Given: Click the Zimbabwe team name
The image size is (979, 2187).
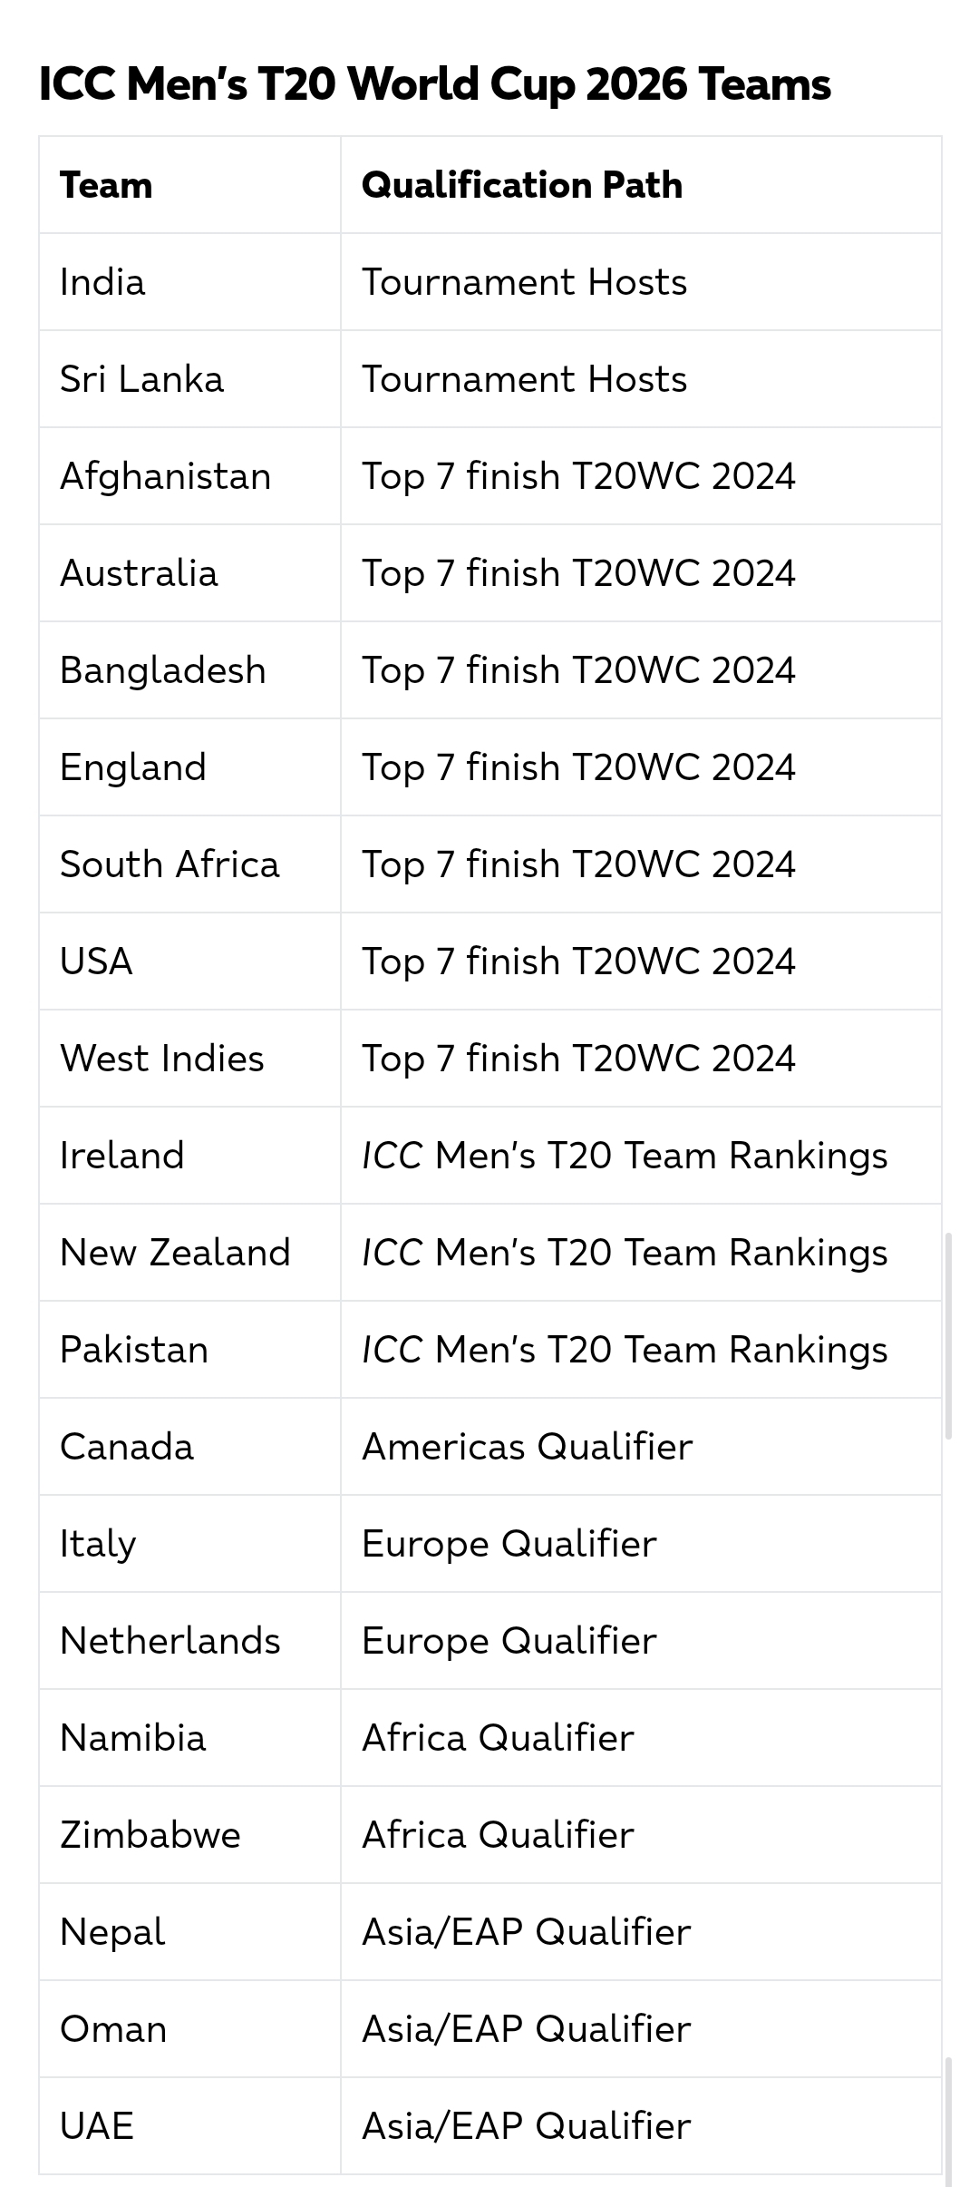Looking at the screenshot, I should pos(150,1835).
